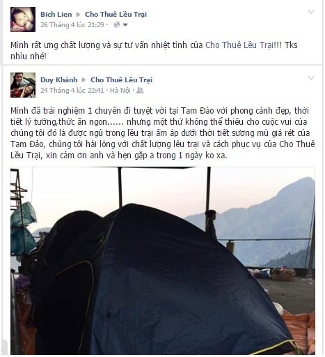Open the privacy dropdown arrow next to the globe
325x357 pixels.
coord(125,24)
